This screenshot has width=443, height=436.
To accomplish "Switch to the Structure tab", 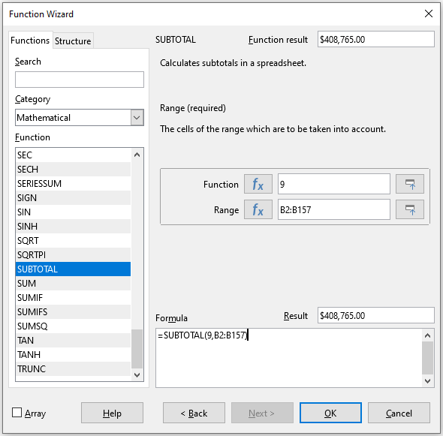I will 73,41.
